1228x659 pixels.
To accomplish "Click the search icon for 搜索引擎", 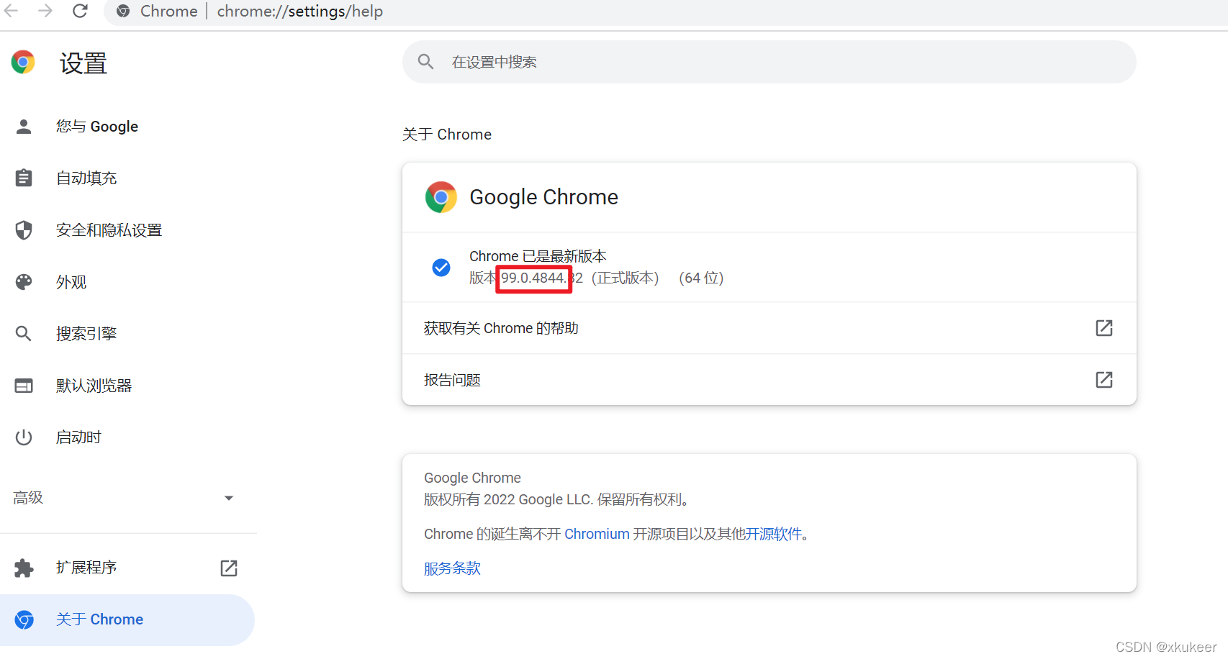I will (24, 334).
